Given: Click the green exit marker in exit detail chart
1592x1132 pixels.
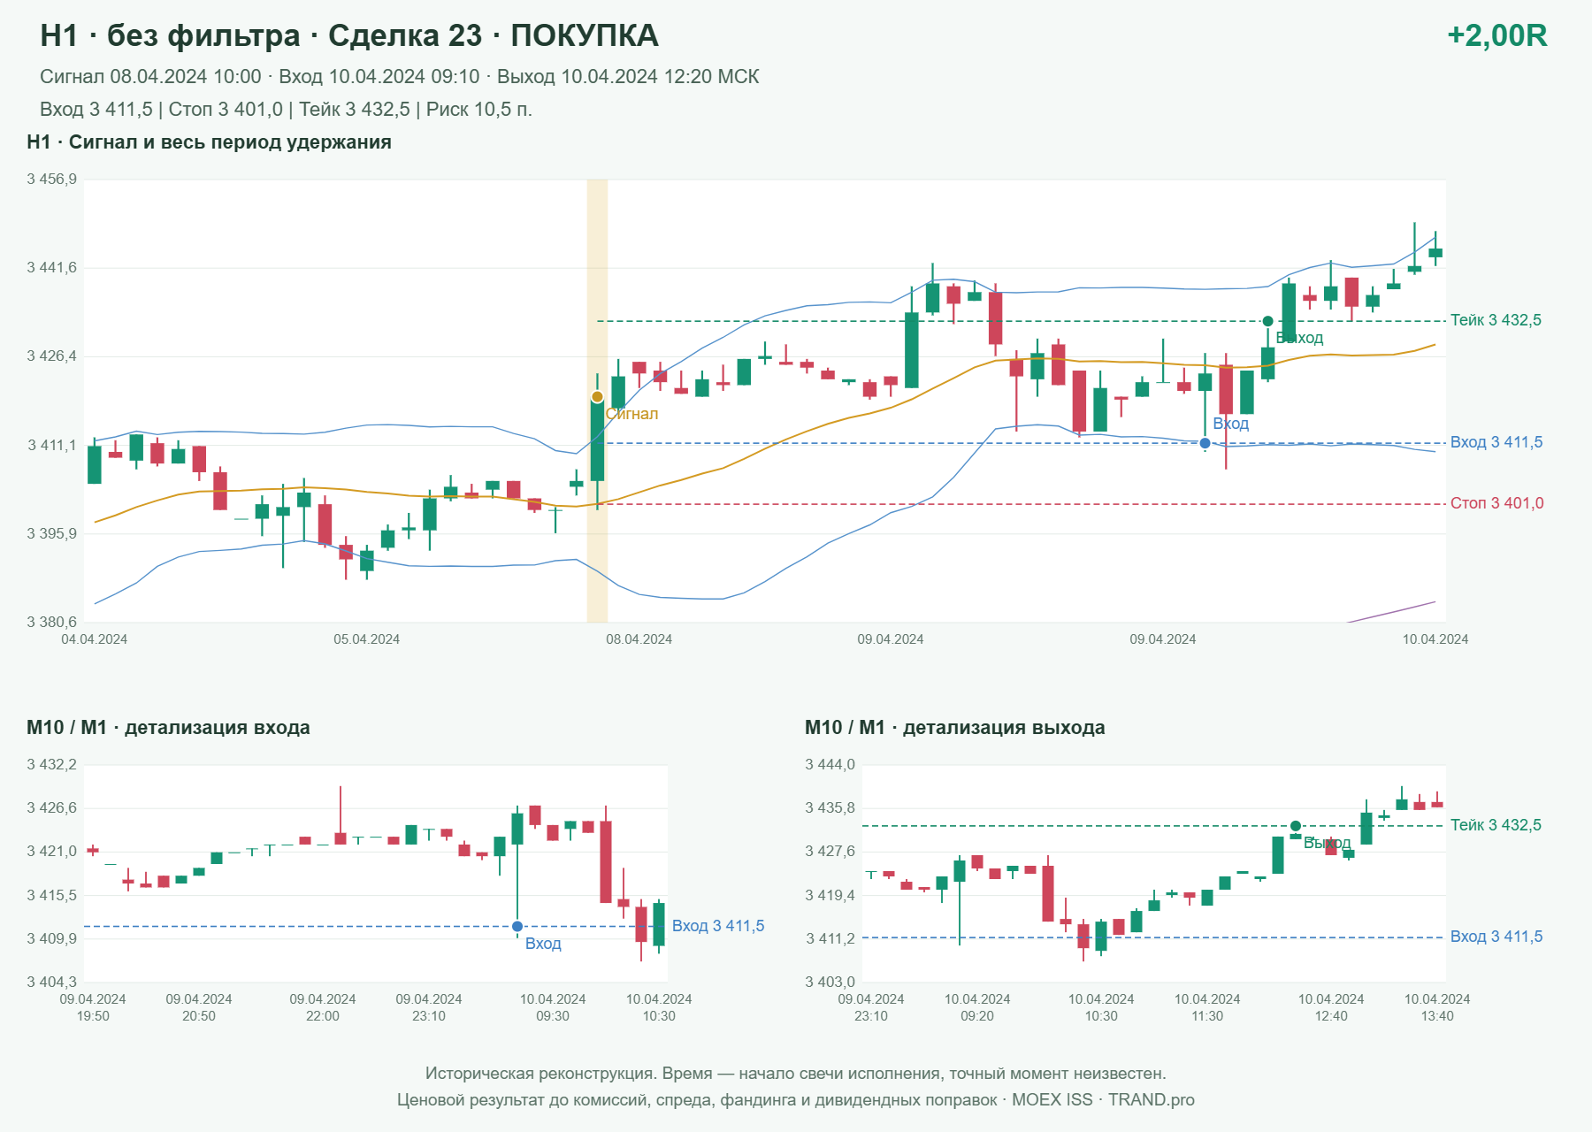Looking at the screenshot, I should tap(1296, 826).
